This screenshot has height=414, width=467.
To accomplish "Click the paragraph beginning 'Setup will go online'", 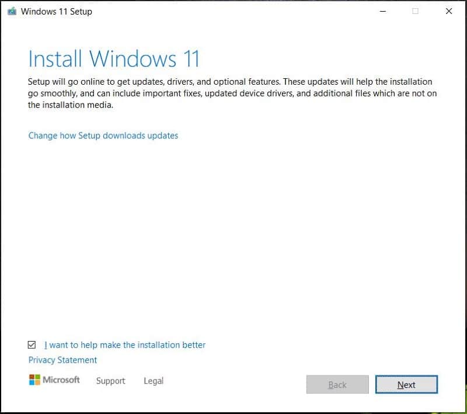I will [x=232, y=93].
